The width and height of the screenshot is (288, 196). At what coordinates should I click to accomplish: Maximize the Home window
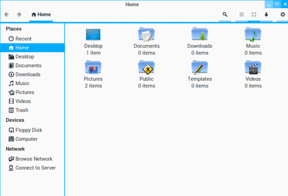[277, 4]
